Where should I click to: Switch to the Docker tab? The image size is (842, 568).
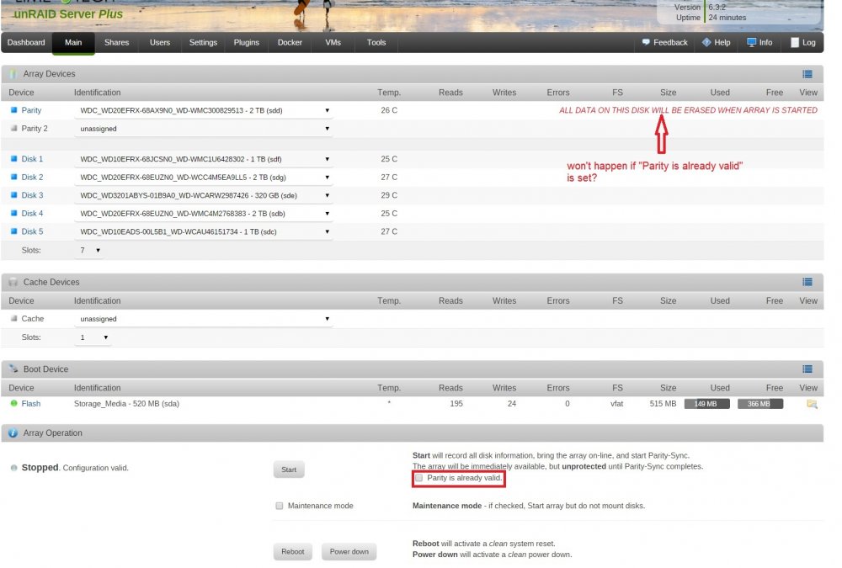[290, 42]
